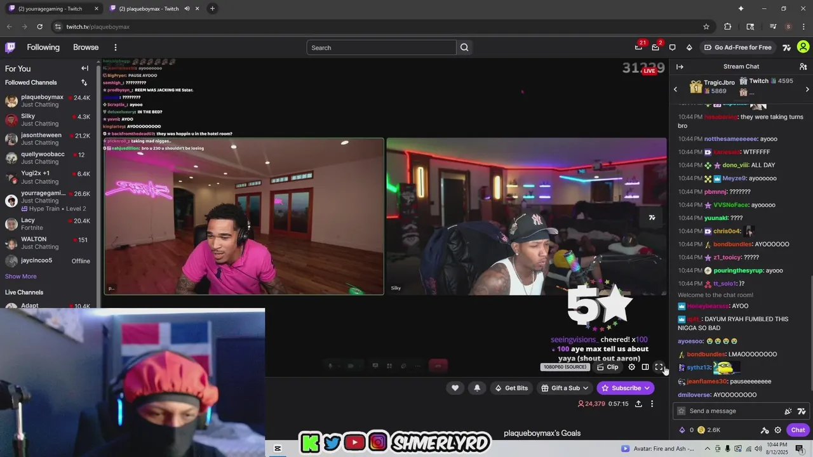Open the Chrome extensions puzzle icon

click(x=728, y=27)
